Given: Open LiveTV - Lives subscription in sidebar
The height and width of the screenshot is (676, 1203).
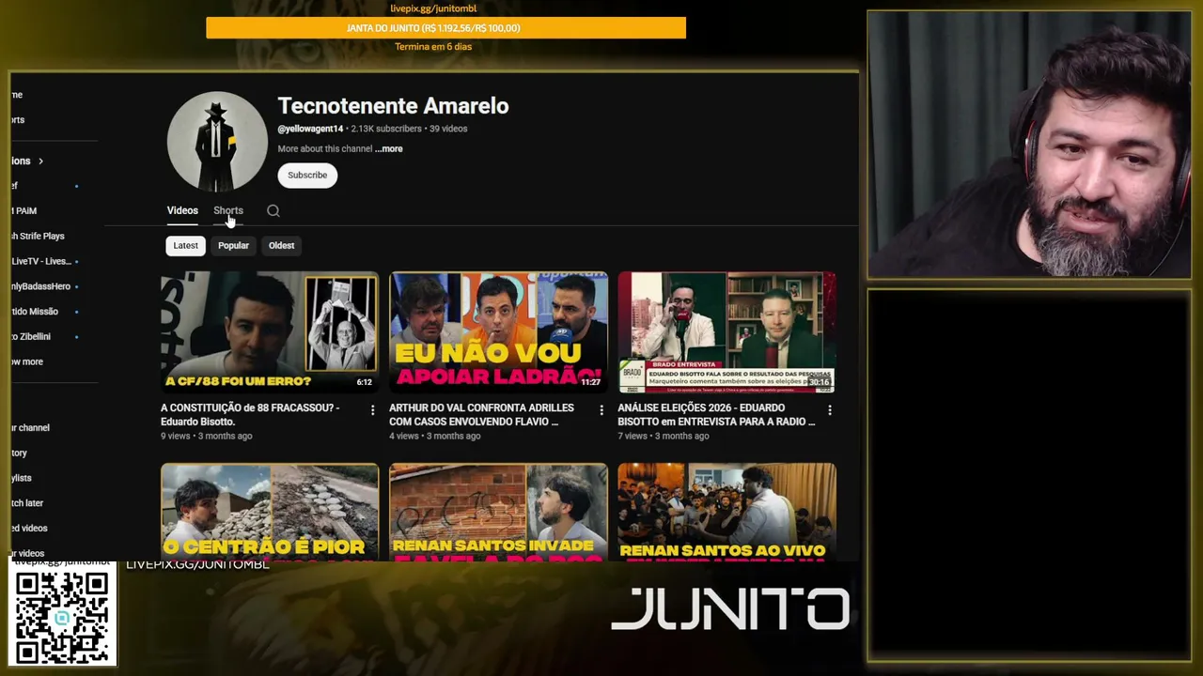Looking at the screenshot, I should (x=41, y=261).
